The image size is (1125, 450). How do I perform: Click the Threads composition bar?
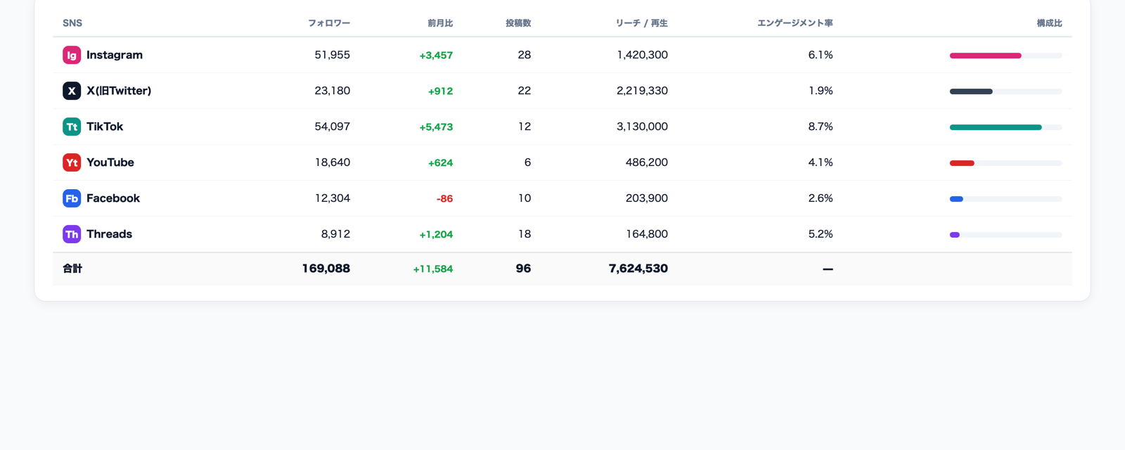pos(1005,235)
